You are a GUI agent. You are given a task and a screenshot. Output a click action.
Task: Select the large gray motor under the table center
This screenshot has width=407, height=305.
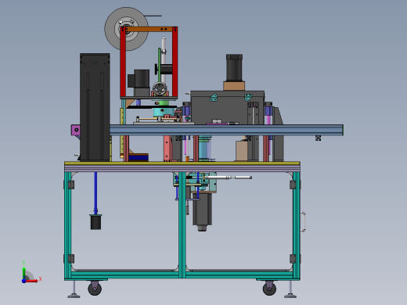point(202,211)
